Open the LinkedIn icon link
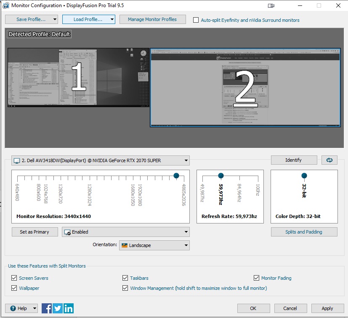348x318 pixels. [68, 308]
